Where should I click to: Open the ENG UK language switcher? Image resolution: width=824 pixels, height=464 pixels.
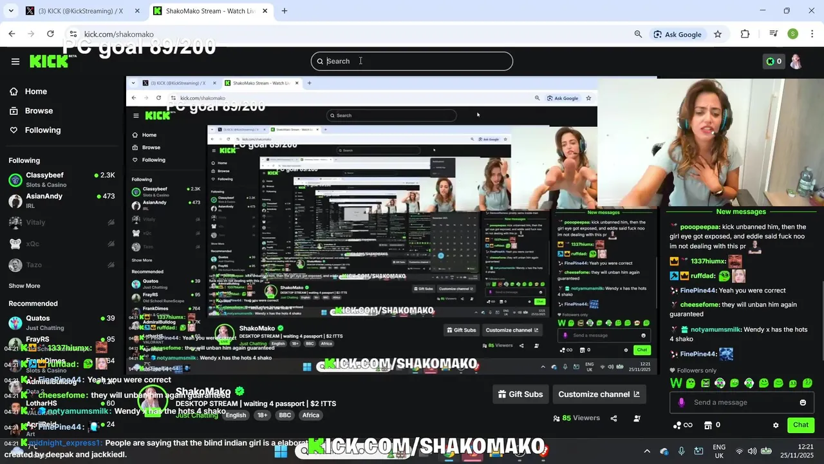[719, 451]
